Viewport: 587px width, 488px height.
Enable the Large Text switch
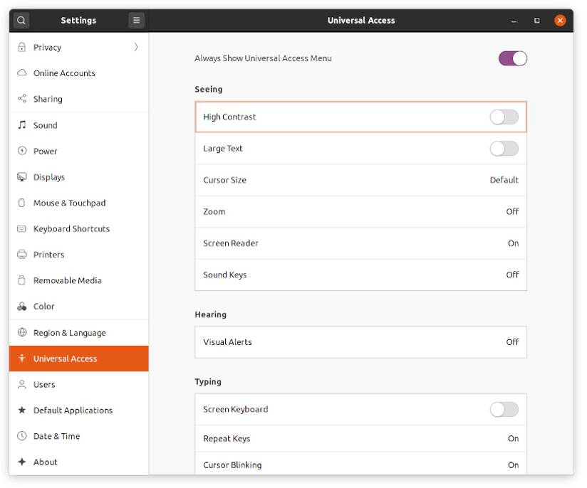click(504, 149)
